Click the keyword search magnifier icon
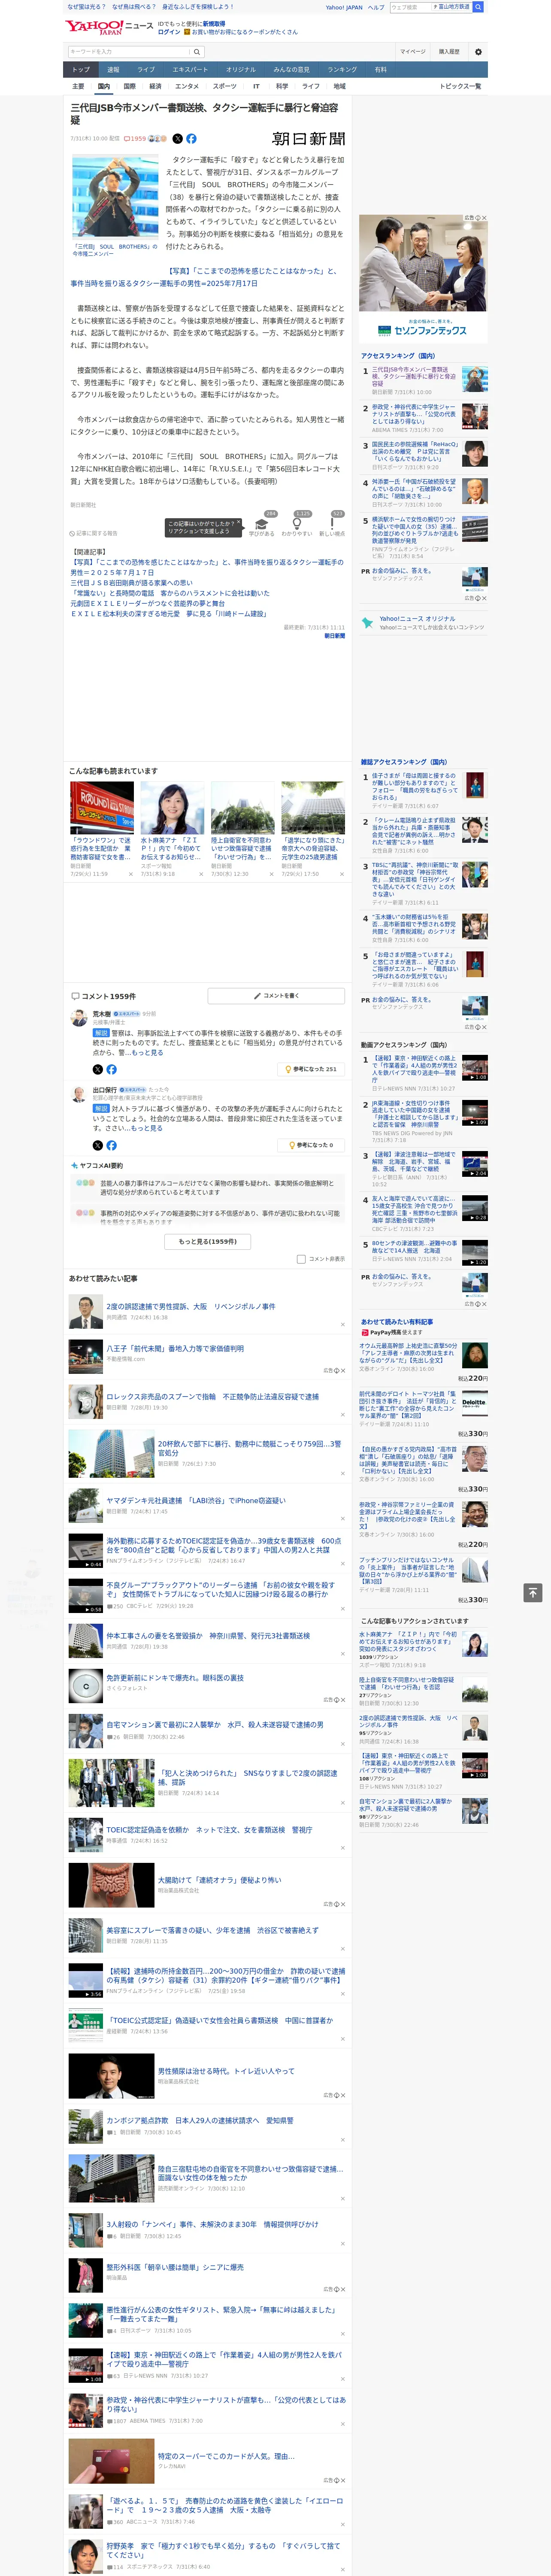The height and width of the screenshot is (2576, 551). pos(197,52)
